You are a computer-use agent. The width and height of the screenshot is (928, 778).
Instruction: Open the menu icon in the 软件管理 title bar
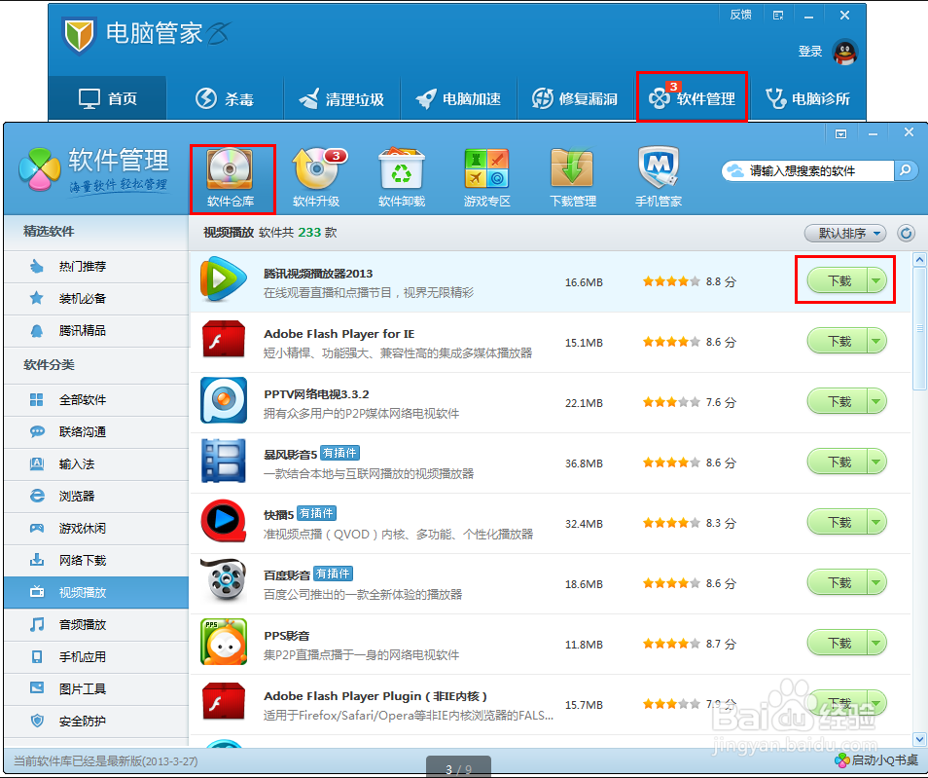(x=840, y=134)
